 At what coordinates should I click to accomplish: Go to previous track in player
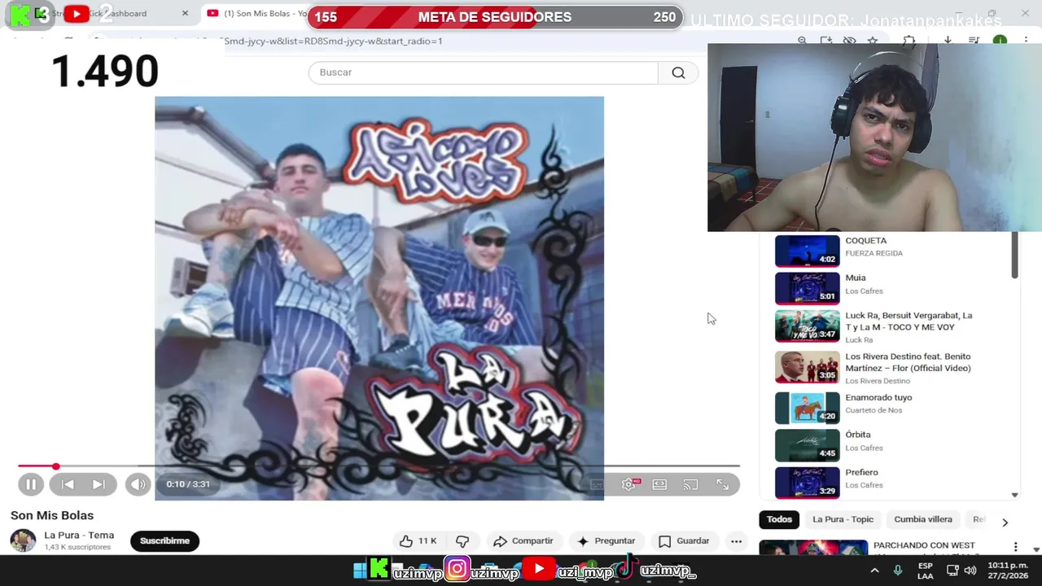(68, 484)
